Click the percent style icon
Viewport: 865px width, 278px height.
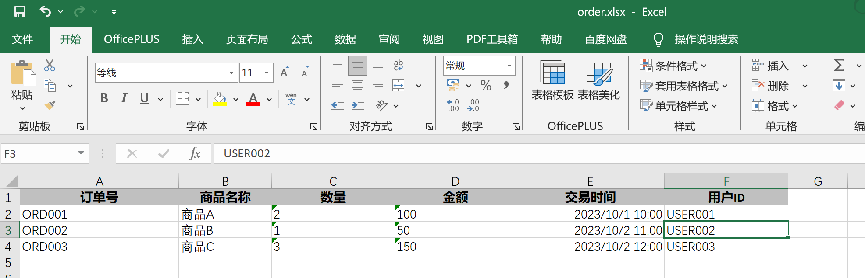click(486, 85)
